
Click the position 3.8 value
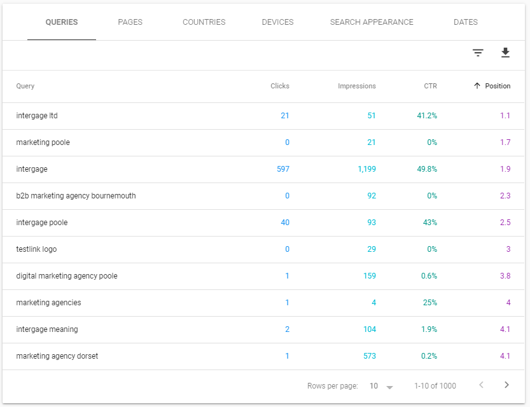(x=505, y=276)
